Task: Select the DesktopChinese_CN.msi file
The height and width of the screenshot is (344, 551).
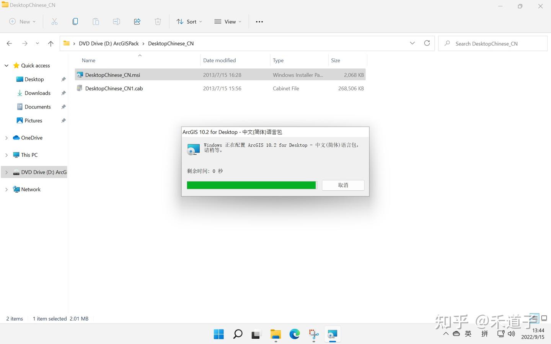Action: pyautogui.click(x=220, y=75)
